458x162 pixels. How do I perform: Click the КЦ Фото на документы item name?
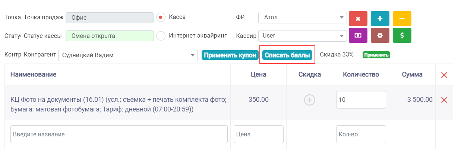pyautogui.click(x=119, y=104)
